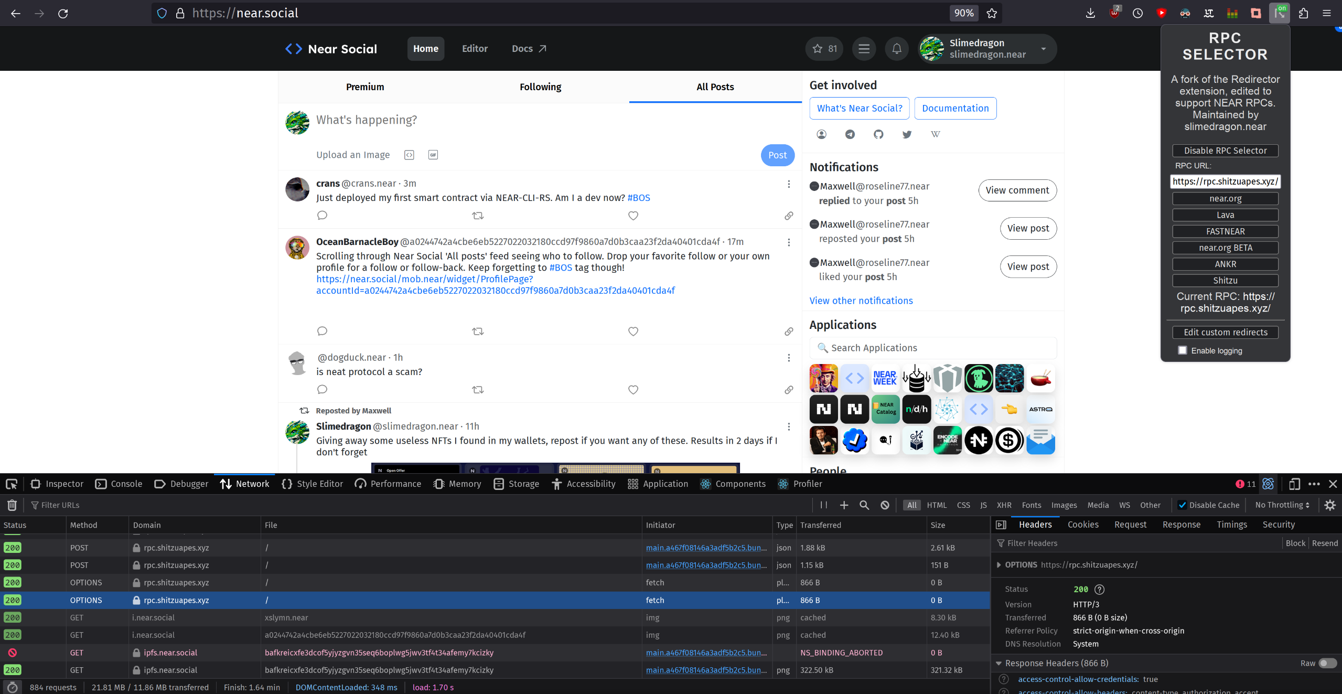This screenshot has width=1342, height=694.
Task: Switch to the Following feed tab
Action: coord(540,87)
